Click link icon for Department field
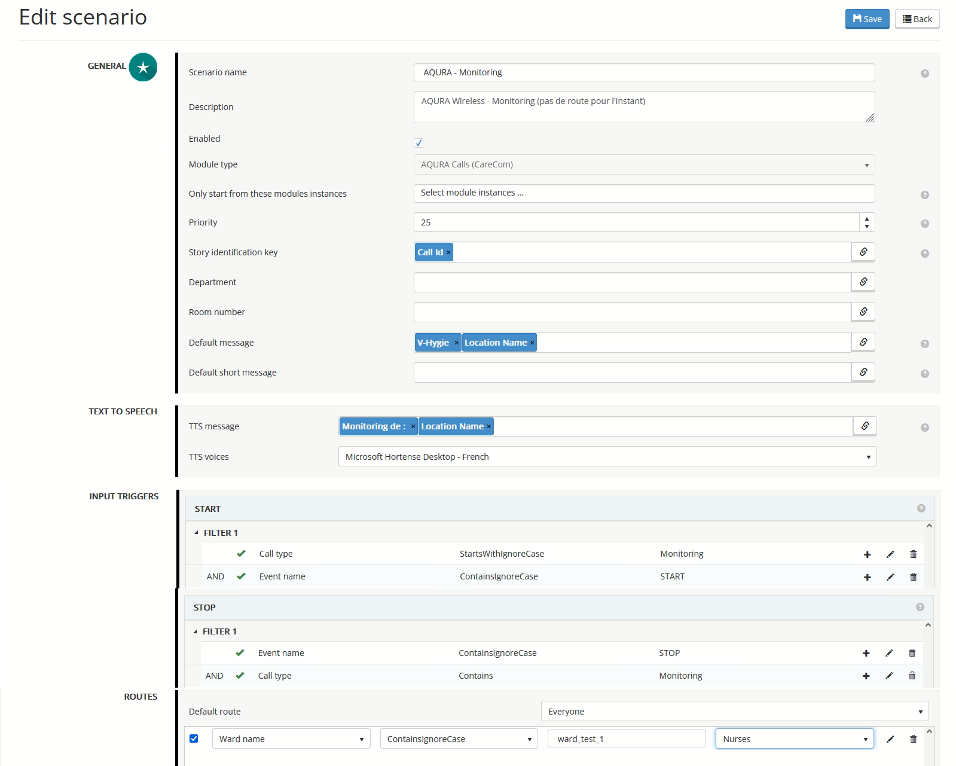The width and height of the screenshot is (956, 766). [x=863, y=282]
